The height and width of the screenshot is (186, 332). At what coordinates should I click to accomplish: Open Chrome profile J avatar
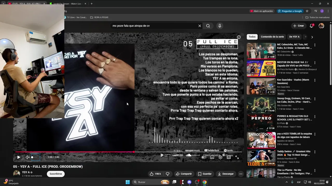tap(322, 11)
